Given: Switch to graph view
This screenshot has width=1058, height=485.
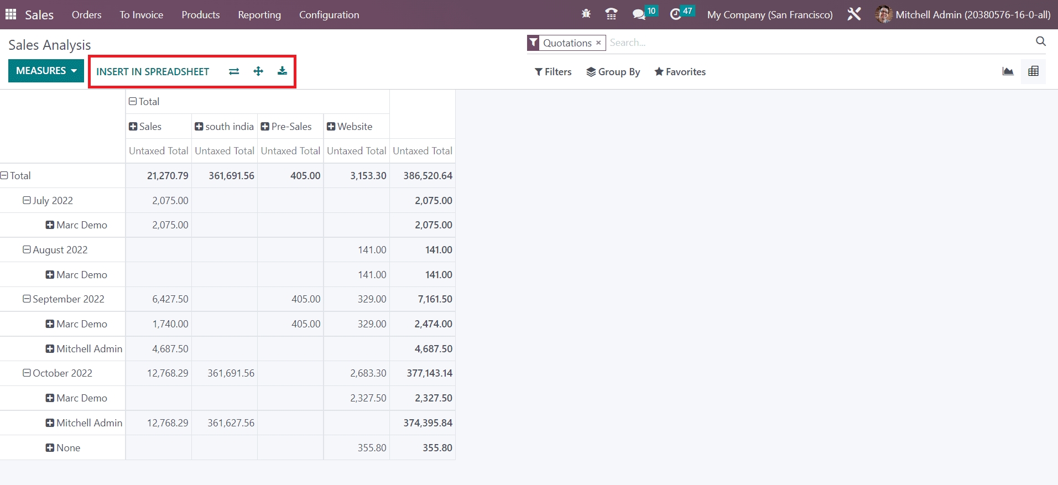Looking at the screenshot, I should pos(1008,71).
